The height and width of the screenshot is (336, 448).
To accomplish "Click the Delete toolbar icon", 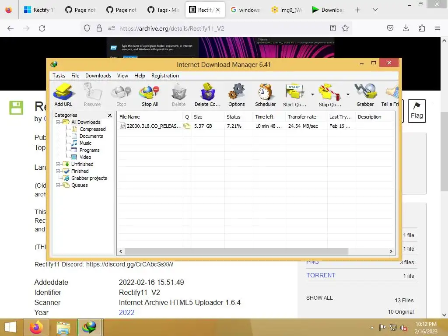I will pyautogui.click(x=179, y=95).
